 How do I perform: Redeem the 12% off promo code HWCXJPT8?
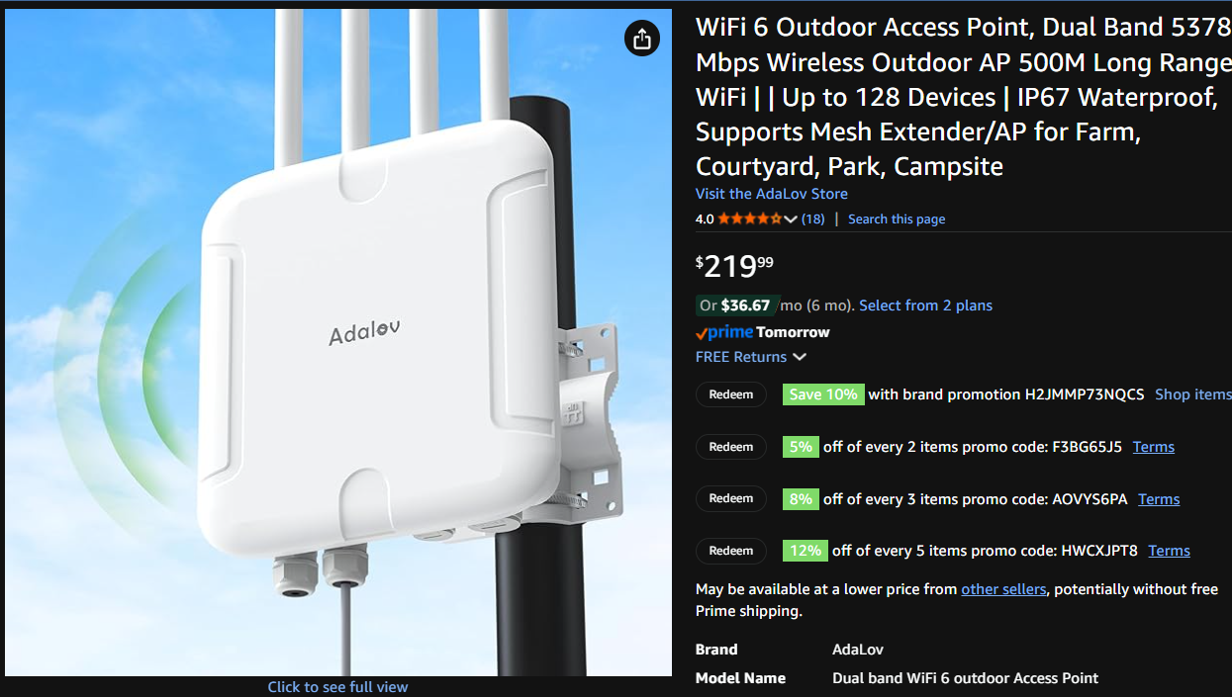point(731,551)
